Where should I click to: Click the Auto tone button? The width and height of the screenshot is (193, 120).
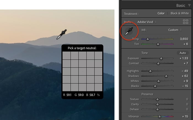tap(183, 53)
